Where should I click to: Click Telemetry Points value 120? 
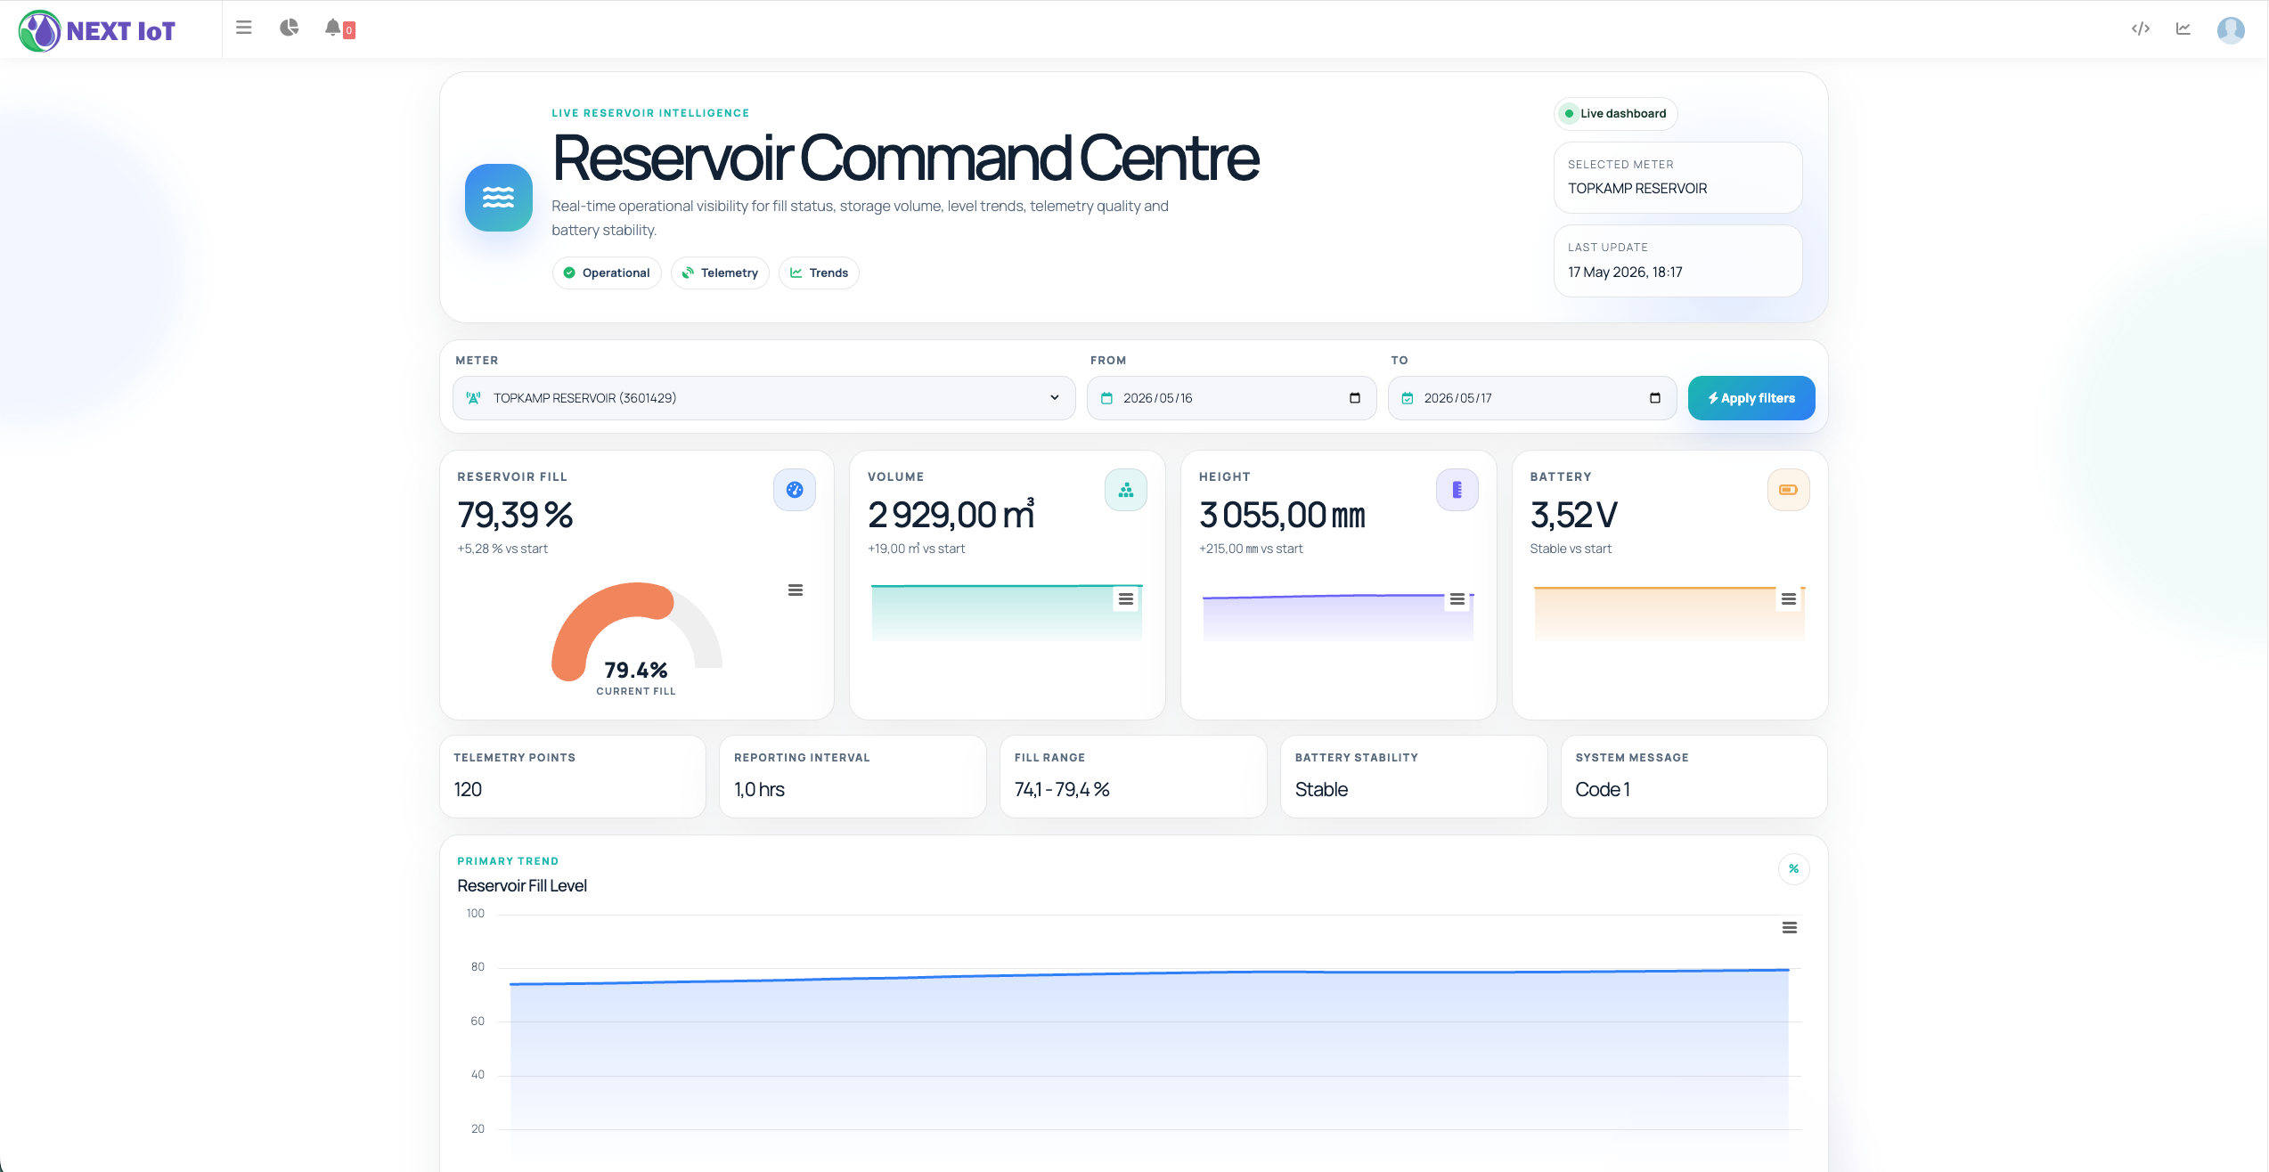point(468,789)
